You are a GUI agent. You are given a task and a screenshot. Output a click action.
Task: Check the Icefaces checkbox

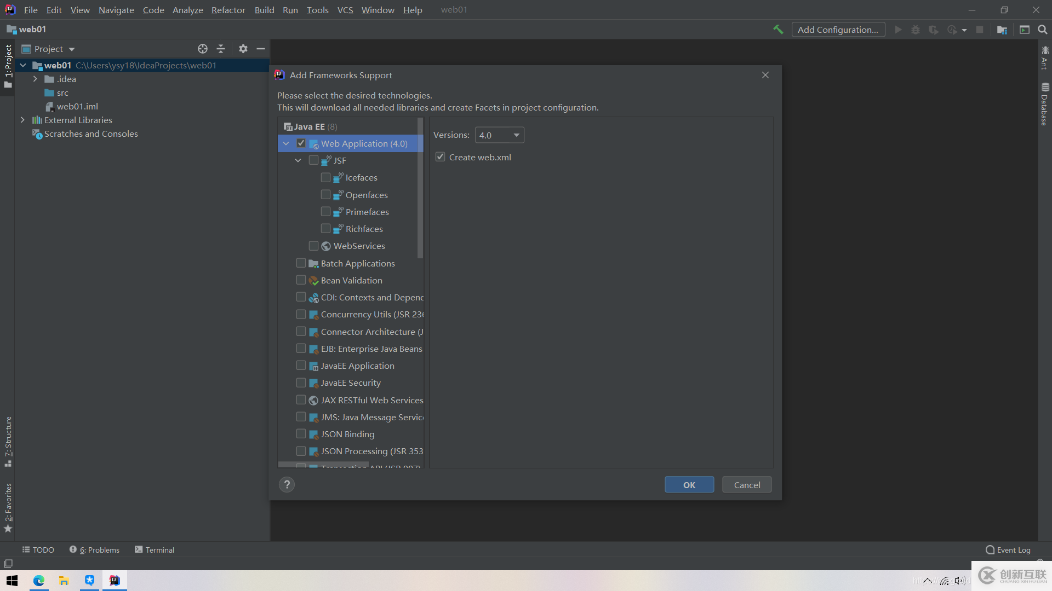coord(325,177)
